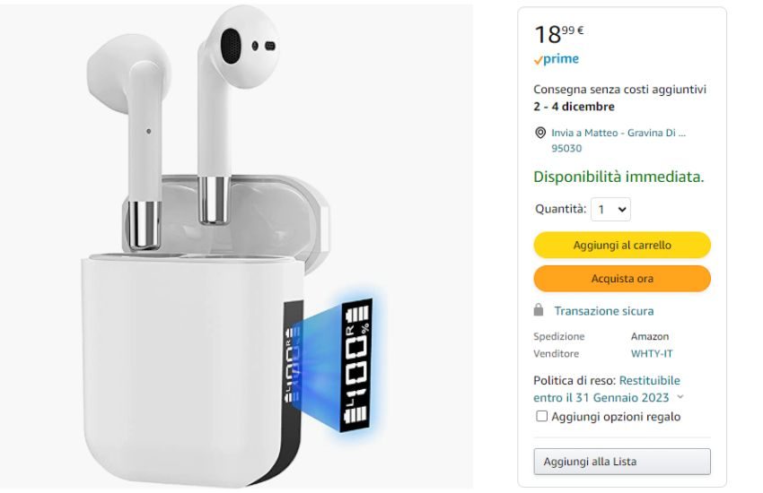Viewport: 763px width, 493px height.
Task: Click Aggiungi al carrello button
Action: click(x=622, y=245)
